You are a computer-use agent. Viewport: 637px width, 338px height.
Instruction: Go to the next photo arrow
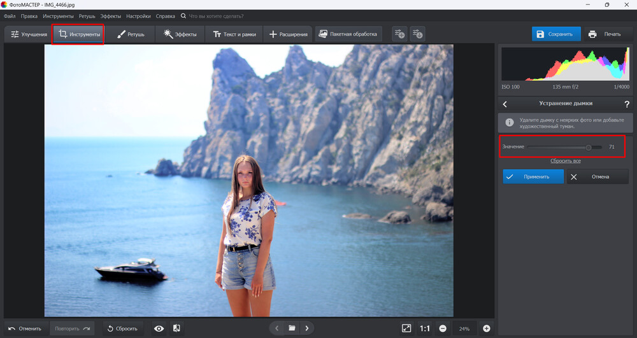pyautogui.click(x=307, y=328)
